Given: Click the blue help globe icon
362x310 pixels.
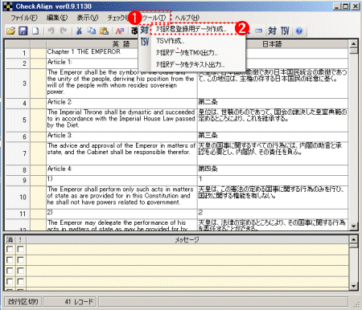Looking at the screenshot, I should pos(299,31).
